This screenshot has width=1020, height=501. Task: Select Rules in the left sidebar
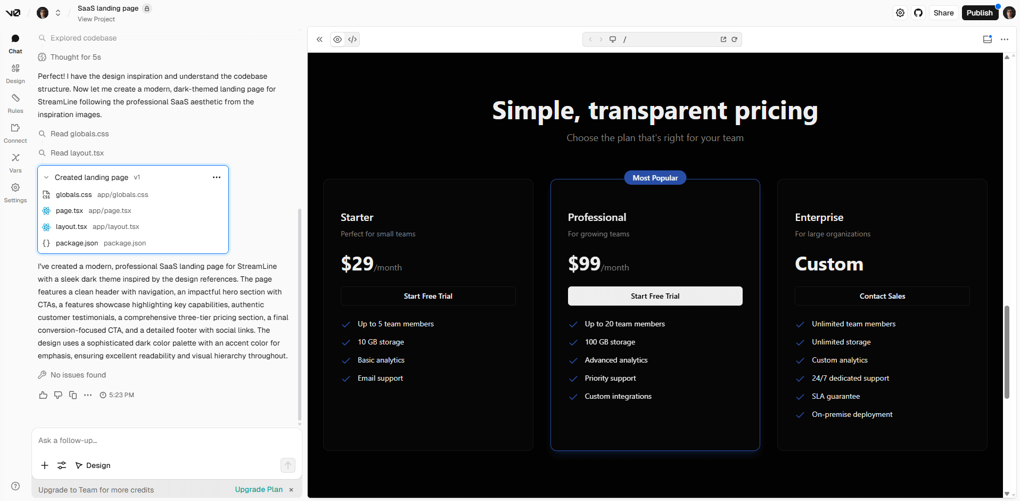(x=15, y=103)
